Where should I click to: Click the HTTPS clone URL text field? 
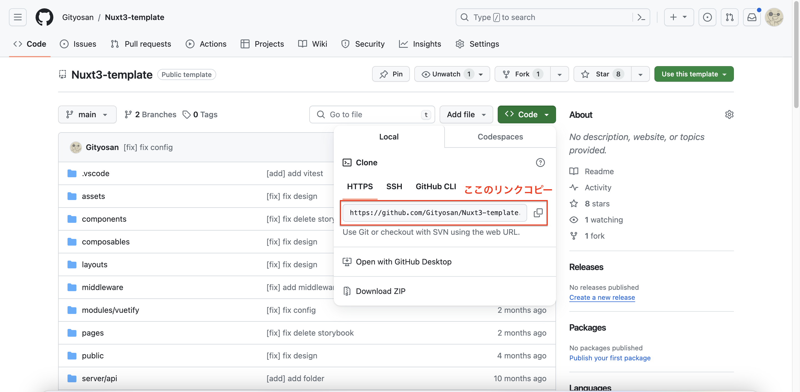pos(435,213)
